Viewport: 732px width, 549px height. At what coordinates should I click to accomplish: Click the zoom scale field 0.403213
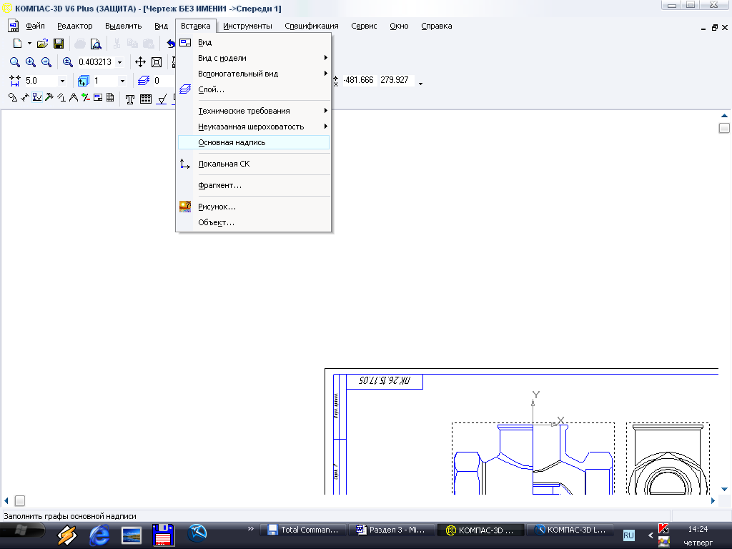95,62
